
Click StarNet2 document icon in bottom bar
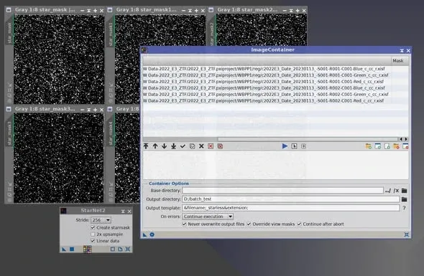[120, 249]
